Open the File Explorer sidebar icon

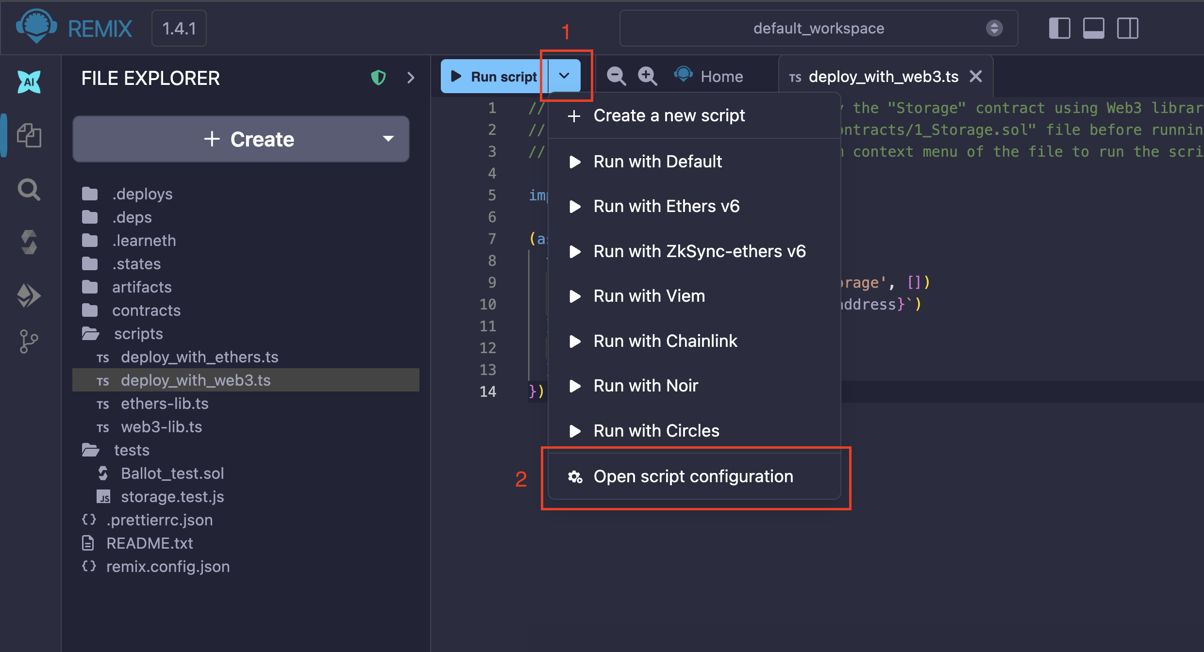click(29, 135)
